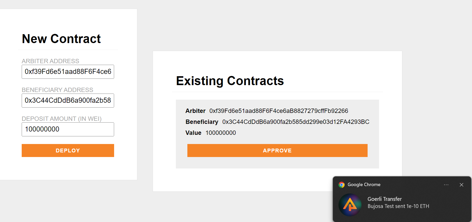This screenshot has width=472, height=222.
Task: Click the Google Chrome icon in the notification
Action: tap(342, 185)
